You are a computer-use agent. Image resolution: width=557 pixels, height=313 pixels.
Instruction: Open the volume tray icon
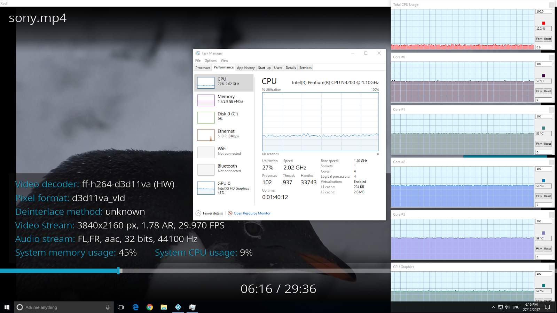pos(507,307)
